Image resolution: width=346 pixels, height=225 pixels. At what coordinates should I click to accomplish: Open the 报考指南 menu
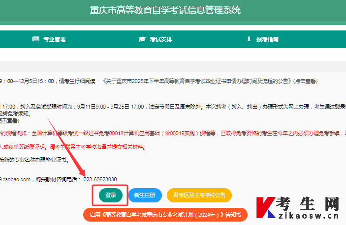point(263,39)
